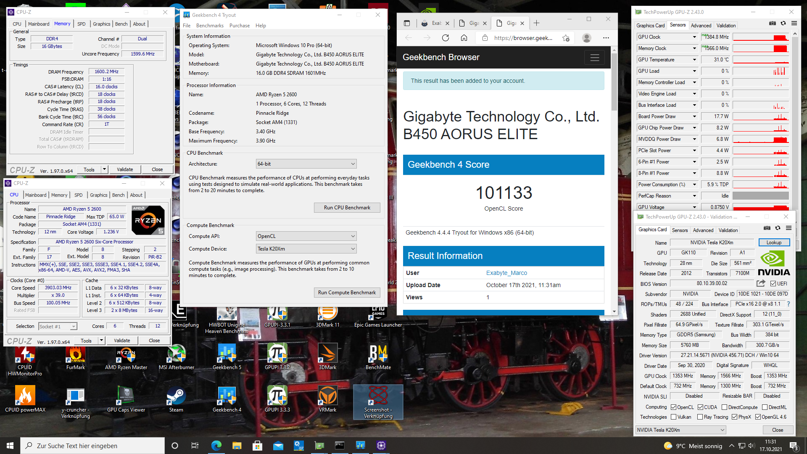Open the Geekbench Browser hamburger menu
The image size is (807, 454).
click(594, 58)
